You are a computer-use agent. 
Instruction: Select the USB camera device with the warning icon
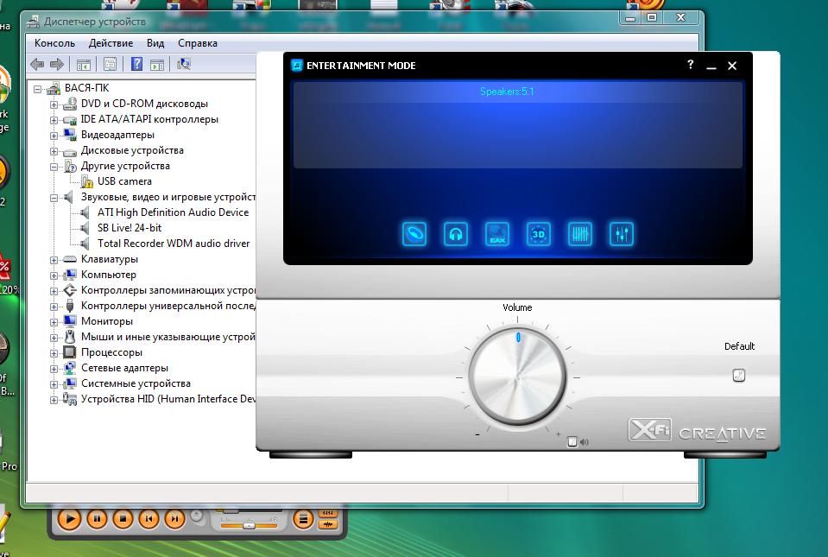pos(124,181)
